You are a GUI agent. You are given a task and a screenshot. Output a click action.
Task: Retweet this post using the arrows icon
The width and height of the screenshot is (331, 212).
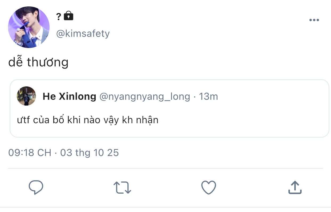[122, 187]
